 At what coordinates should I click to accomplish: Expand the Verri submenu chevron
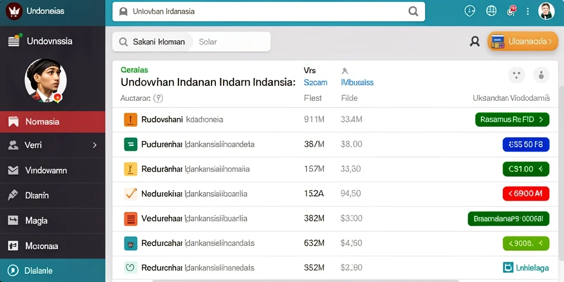pyautogui.click(x=95, y=145)
